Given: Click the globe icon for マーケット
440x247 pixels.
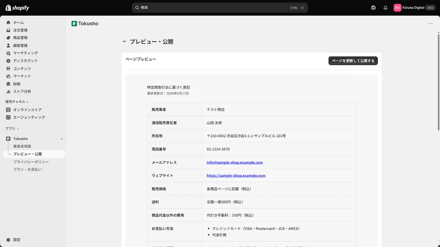Looking at the screenshot, I should pyautogui.click(x=8, y=76).
